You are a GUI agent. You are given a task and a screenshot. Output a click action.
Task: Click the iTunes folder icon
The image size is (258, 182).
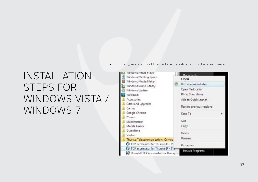pos(123,117)
